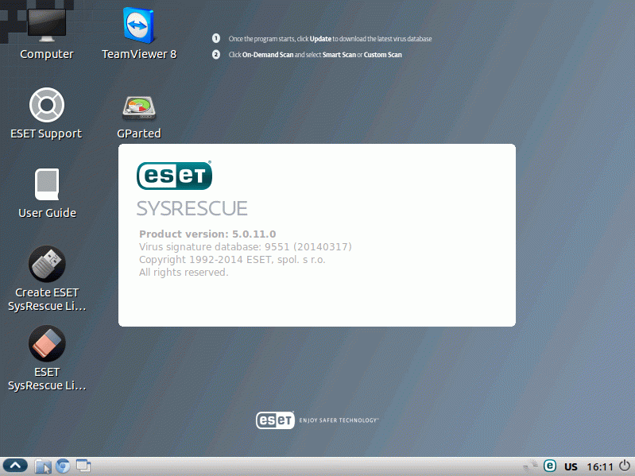Click the SYSRESCUE title text
The width and height of the screenshot is (635, 476).
pyautogui.click(x=192, y=208)
